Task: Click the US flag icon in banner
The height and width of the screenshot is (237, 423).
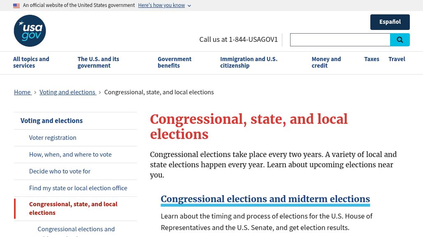Action: click(16, 6)
